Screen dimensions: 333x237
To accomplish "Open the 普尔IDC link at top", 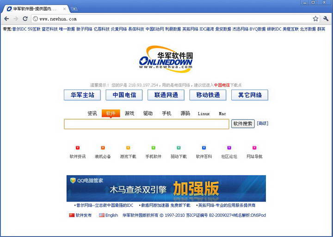I will tap(19, 29).
